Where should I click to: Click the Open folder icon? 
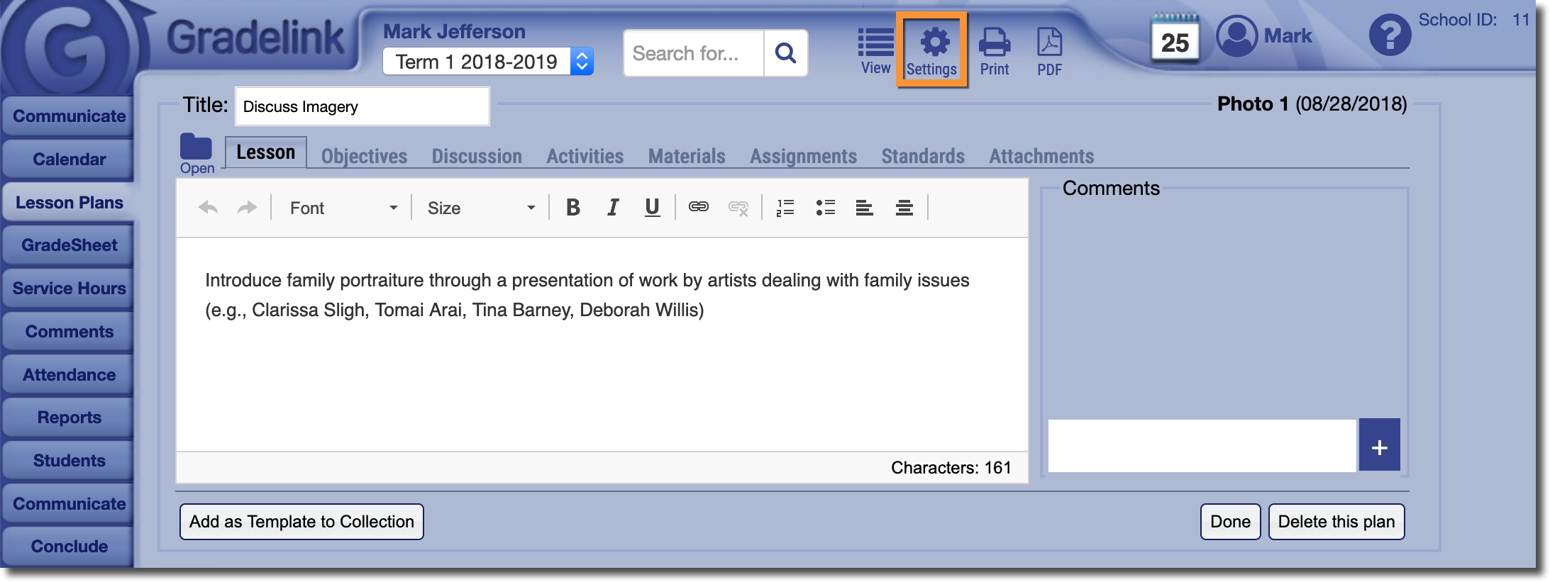pyautogui.click(x=196, y=151)
